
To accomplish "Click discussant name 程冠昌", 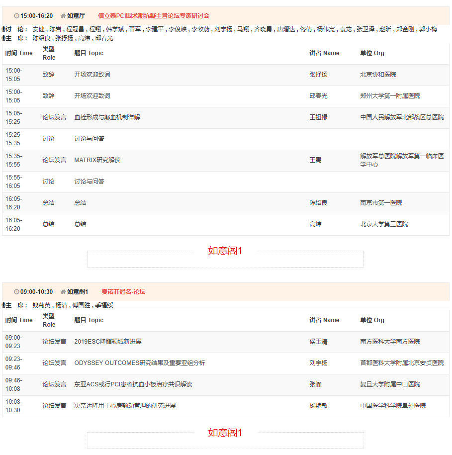I will pyautogui.click(x=75, y=29).
